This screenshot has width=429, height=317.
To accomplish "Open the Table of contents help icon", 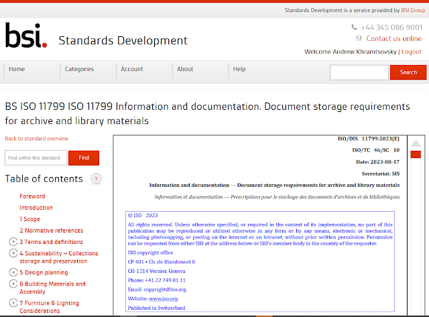I will (96, 179).
